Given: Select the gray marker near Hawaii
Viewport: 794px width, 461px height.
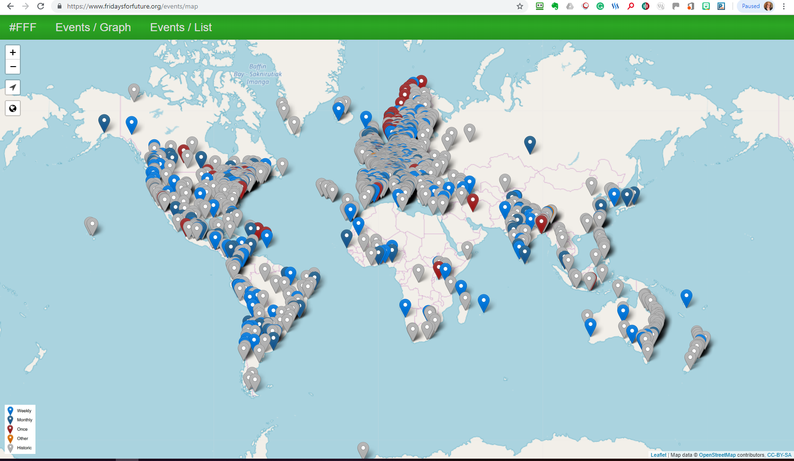Looking at the screenshot, I should 92,226.
